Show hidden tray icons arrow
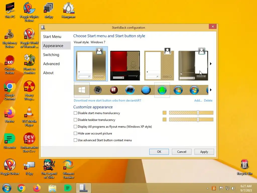257x193 pixels. (208, 188)
